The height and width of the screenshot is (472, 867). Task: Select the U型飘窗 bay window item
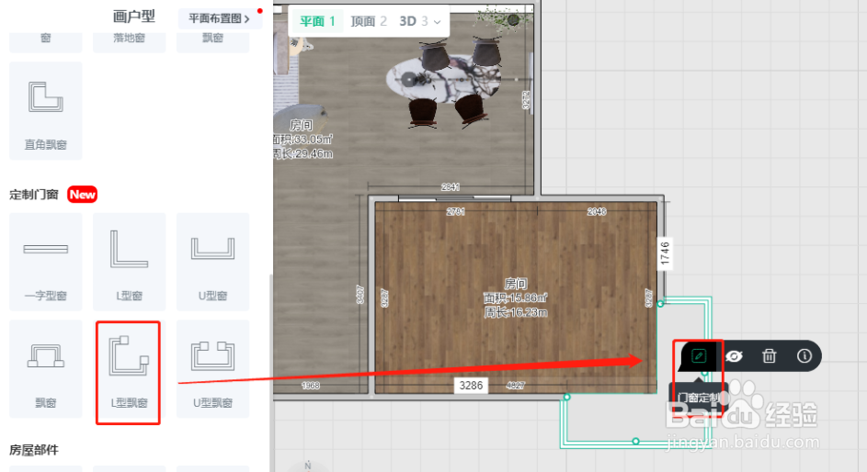[x=213, y=369]
